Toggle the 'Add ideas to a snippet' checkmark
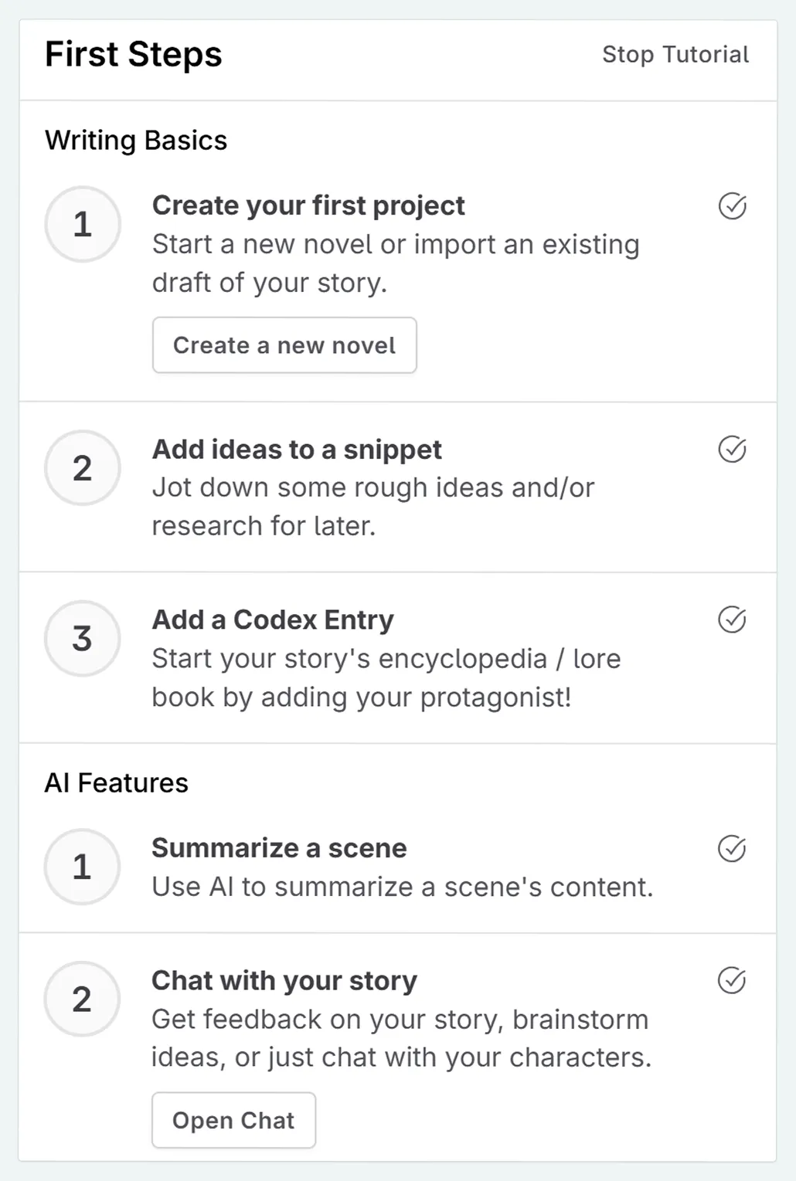 tap(732, 449)
